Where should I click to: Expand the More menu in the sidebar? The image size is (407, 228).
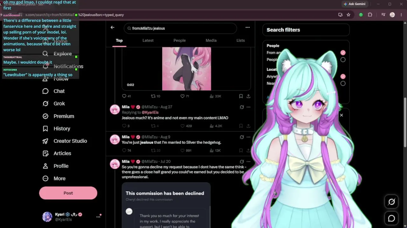coord(54,178)
